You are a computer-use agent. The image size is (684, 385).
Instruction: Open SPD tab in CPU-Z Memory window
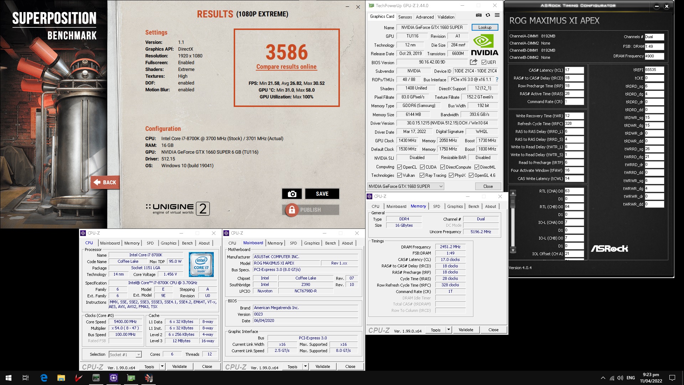point(436,206)
